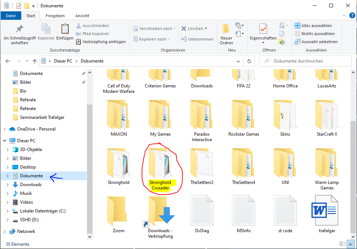357x249 pixels.
Task: Pin to quick access (An Schnellzugriff anheften)
Action: click(19, 34)
